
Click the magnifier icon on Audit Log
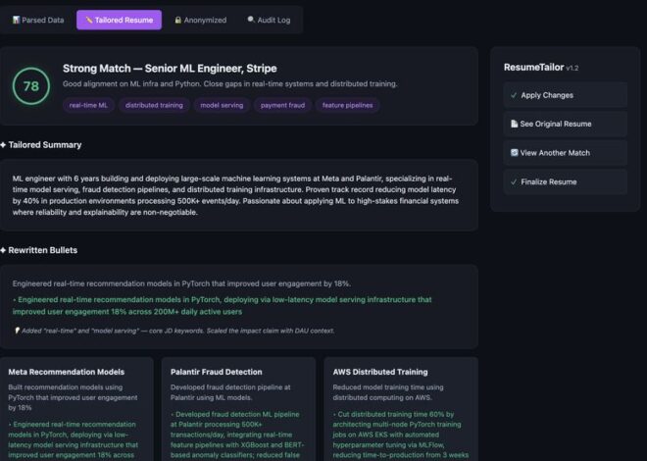pyautogui.click(x=250, y=20)
